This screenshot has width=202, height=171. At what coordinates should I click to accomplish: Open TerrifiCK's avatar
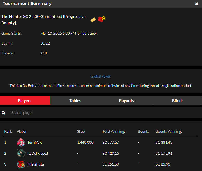[x=21, y=142]
